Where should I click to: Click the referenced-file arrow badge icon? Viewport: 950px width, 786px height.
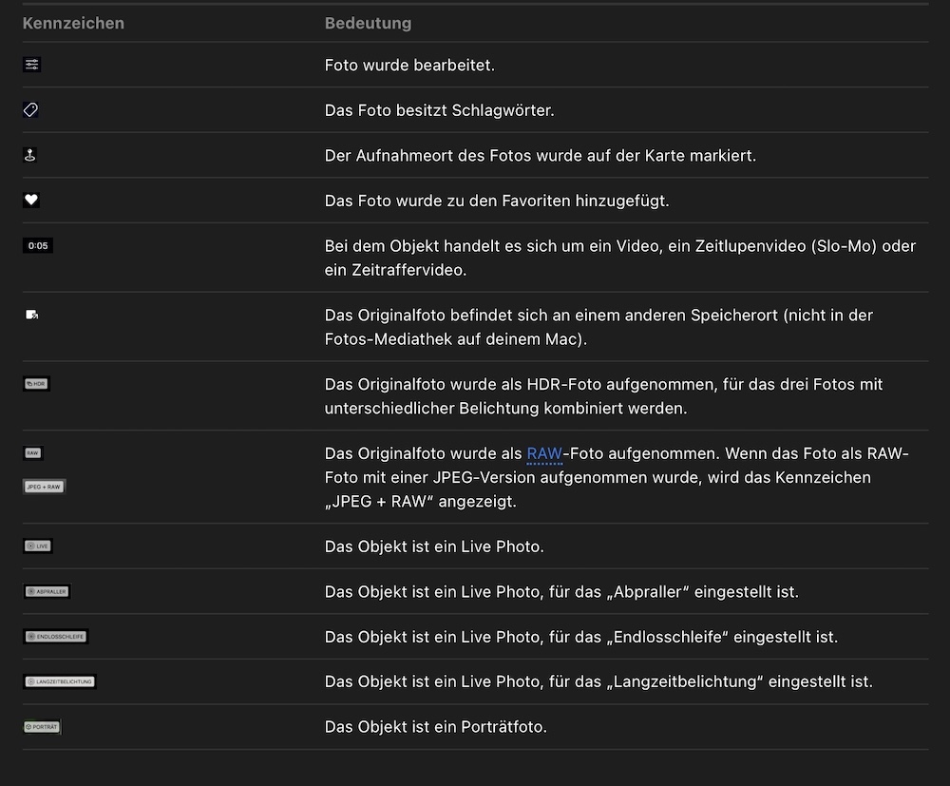(32, 315)
